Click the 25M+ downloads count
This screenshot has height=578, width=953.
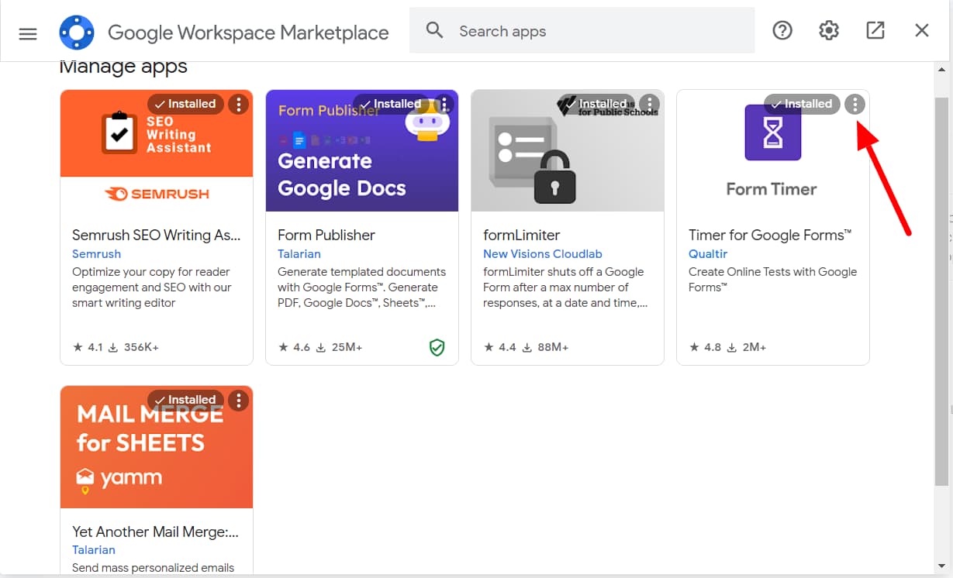(x=338, y=347)
